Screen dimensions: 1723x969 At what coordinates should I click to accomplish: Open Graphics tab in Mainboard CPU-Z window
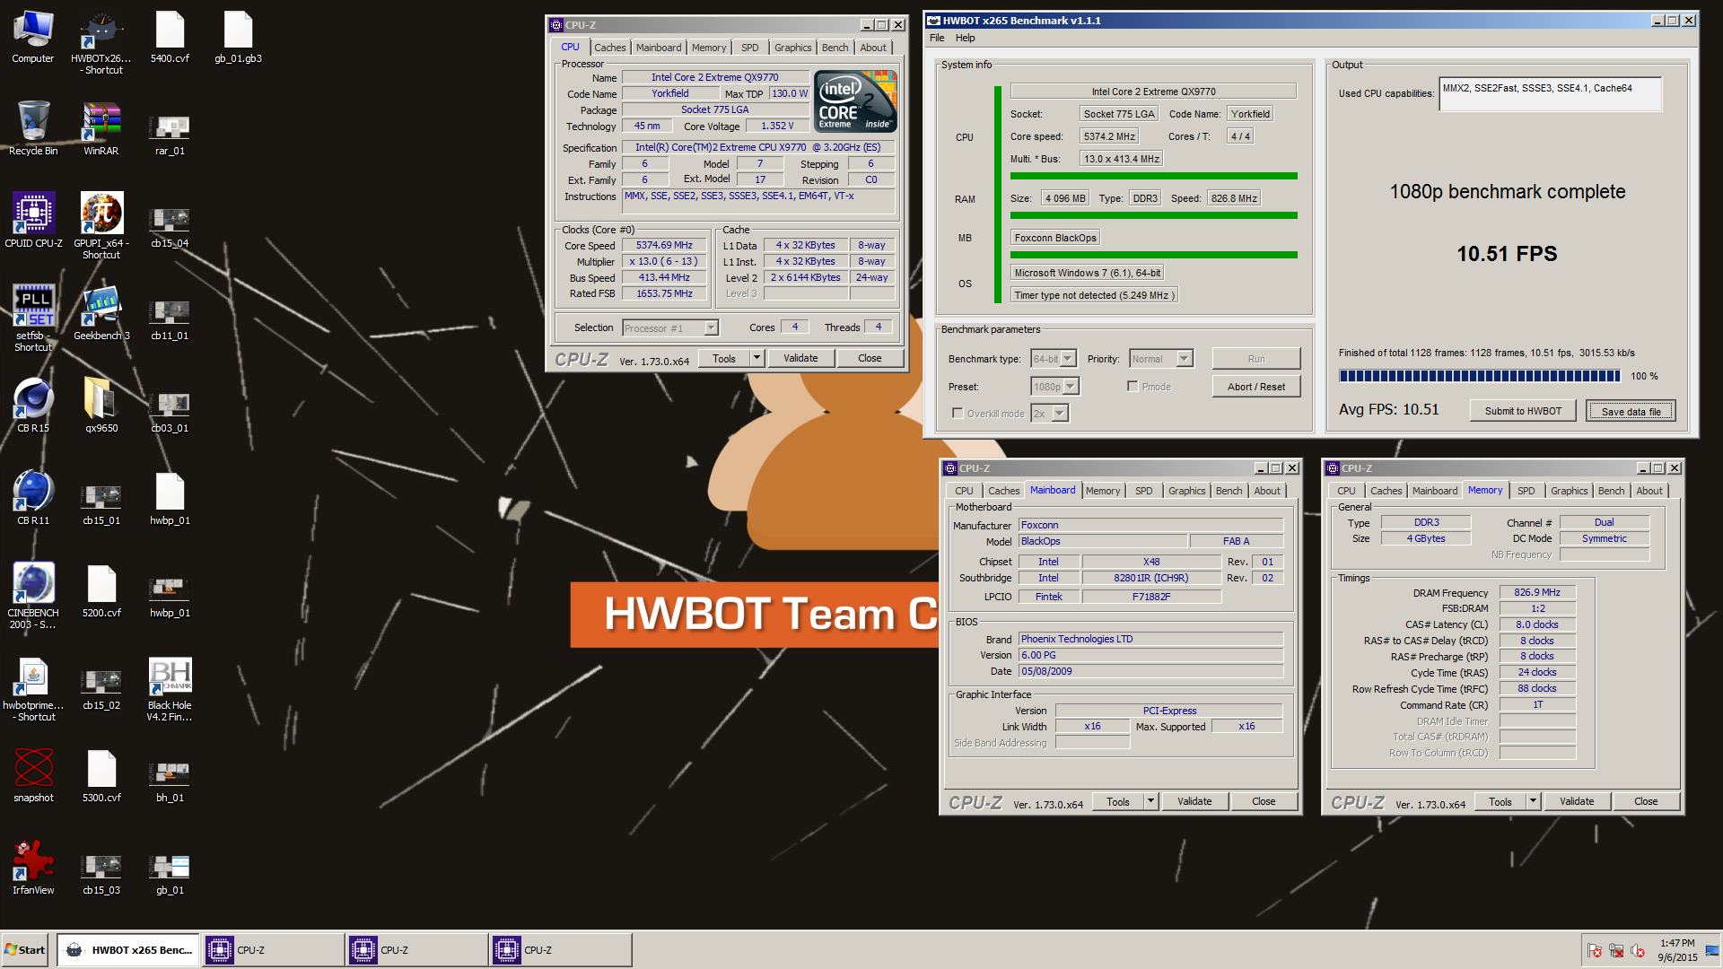tap(1187, 491)
